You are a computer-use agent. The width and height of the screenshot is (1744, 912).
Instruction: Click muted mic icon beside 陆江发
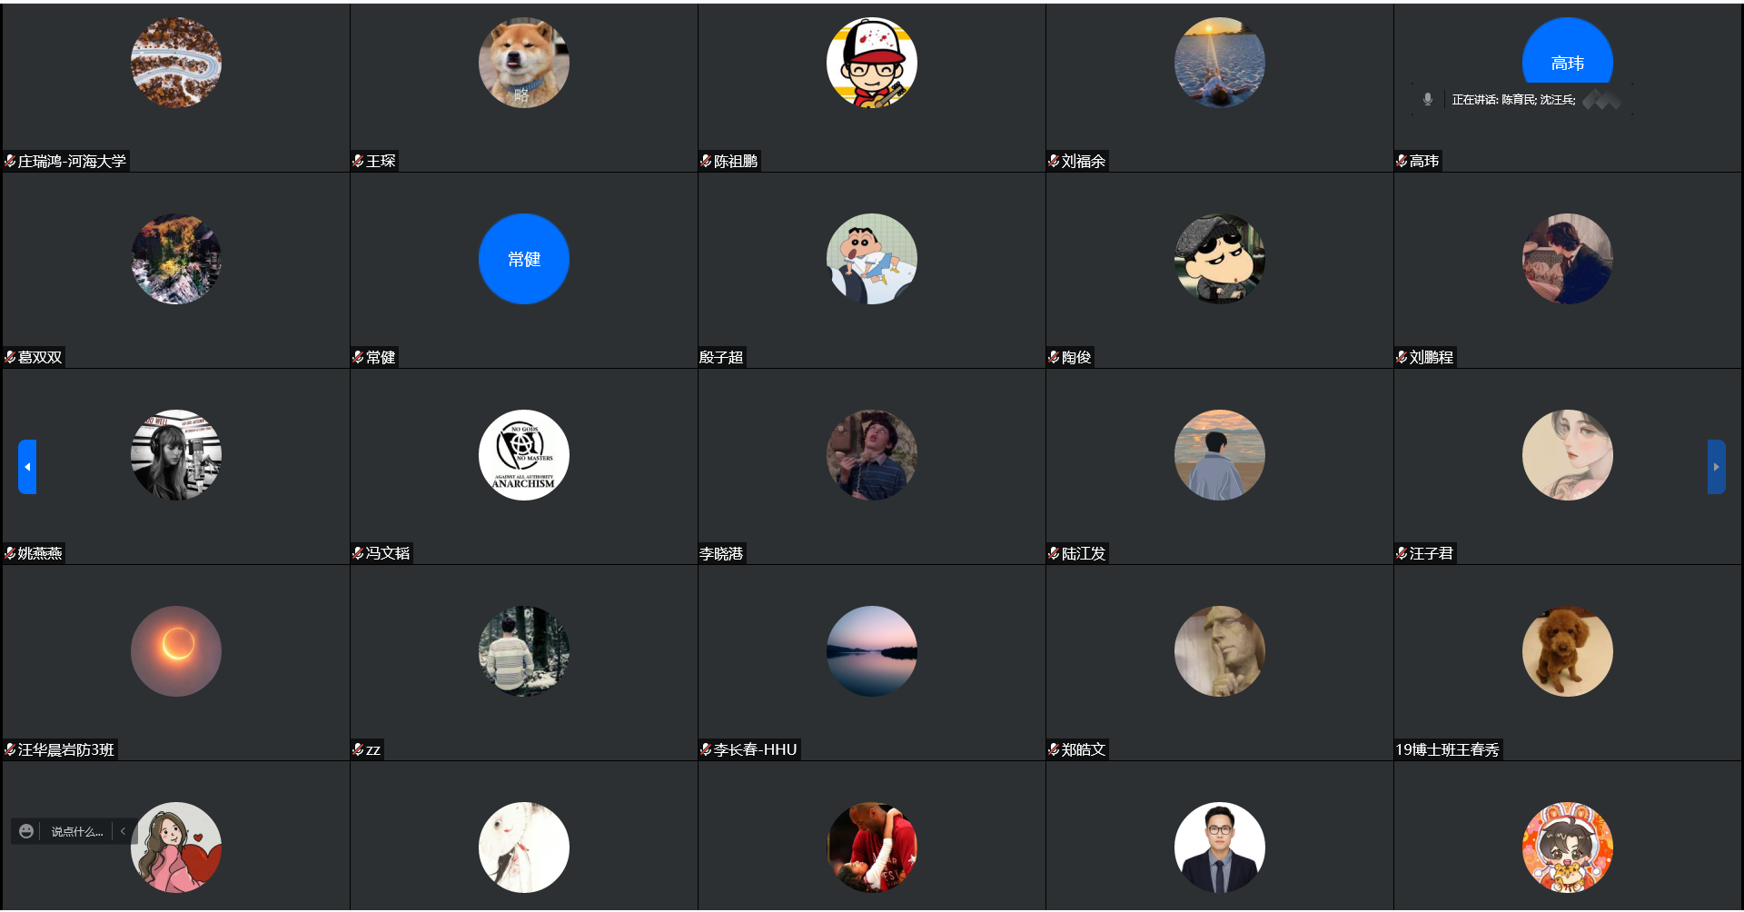point(1054,553)
